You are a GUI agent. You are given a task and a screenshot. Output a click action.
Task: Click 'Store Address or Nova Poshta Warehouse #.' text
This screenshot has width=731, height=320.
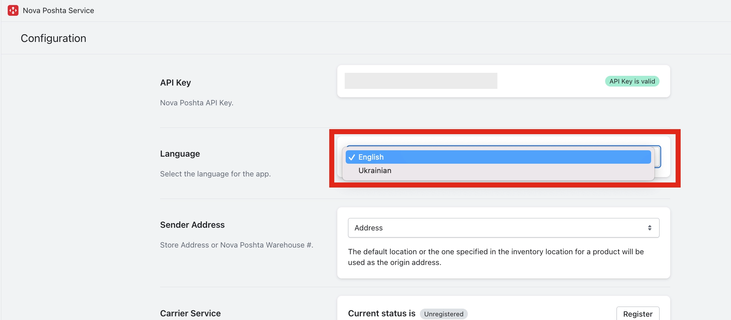[x=237, y=245]
